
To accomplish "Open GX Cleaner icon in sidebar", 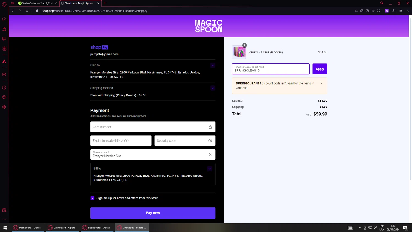I will pos(4,29).
